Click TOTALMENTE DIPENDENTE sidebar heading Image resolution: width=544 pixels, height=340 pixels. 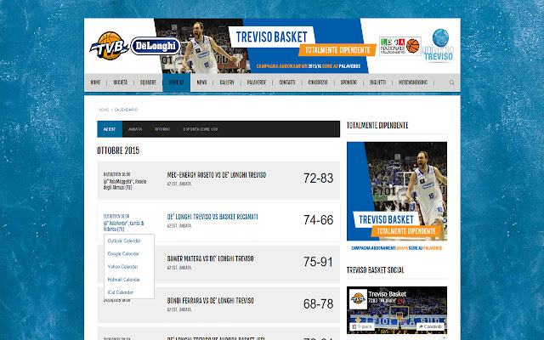pyautogui.click(x=377, y=126)
